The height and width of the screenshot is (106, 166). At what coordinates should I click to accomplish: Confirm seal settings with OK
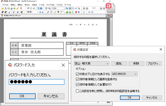point(130,98)
